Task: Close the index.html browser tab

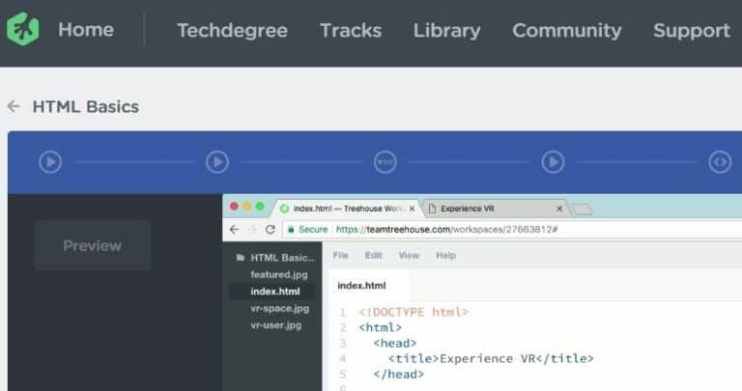Action: (x=412, y=209)
